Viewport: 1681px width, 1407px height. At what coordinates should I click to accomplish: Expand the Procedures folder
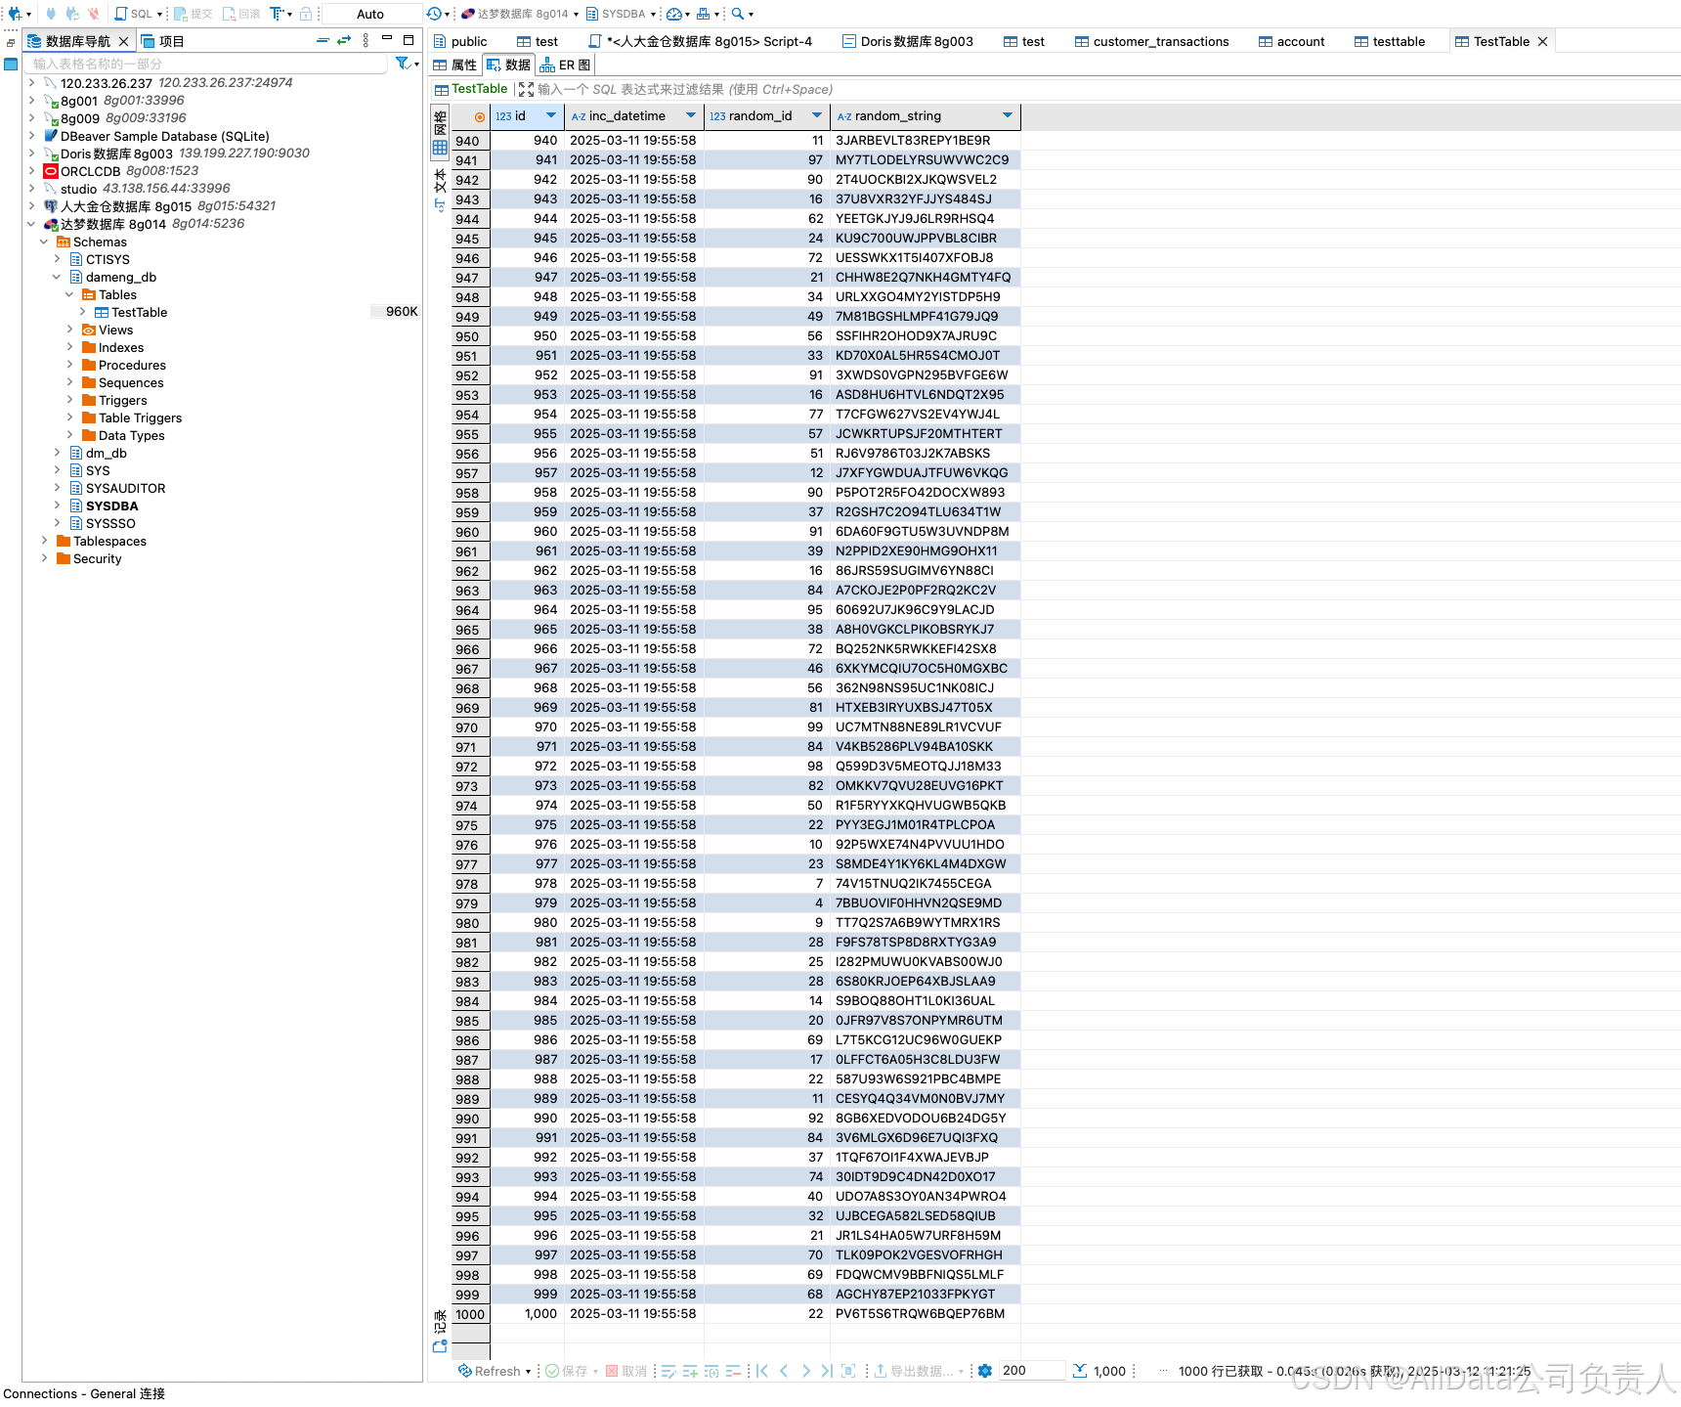[69, 365]
